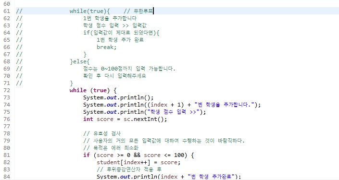Click '점수는 0~100점까지 입력 가능합니다.' comment
Viewport: 339px width, 180px height.
point(129,69)
